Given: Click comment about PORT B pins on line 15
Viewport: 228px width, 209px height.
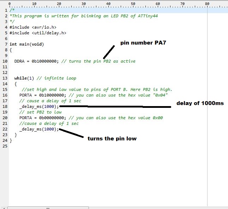Looking at the screenshot, I should pyautogui.click(x=97, y=89).
